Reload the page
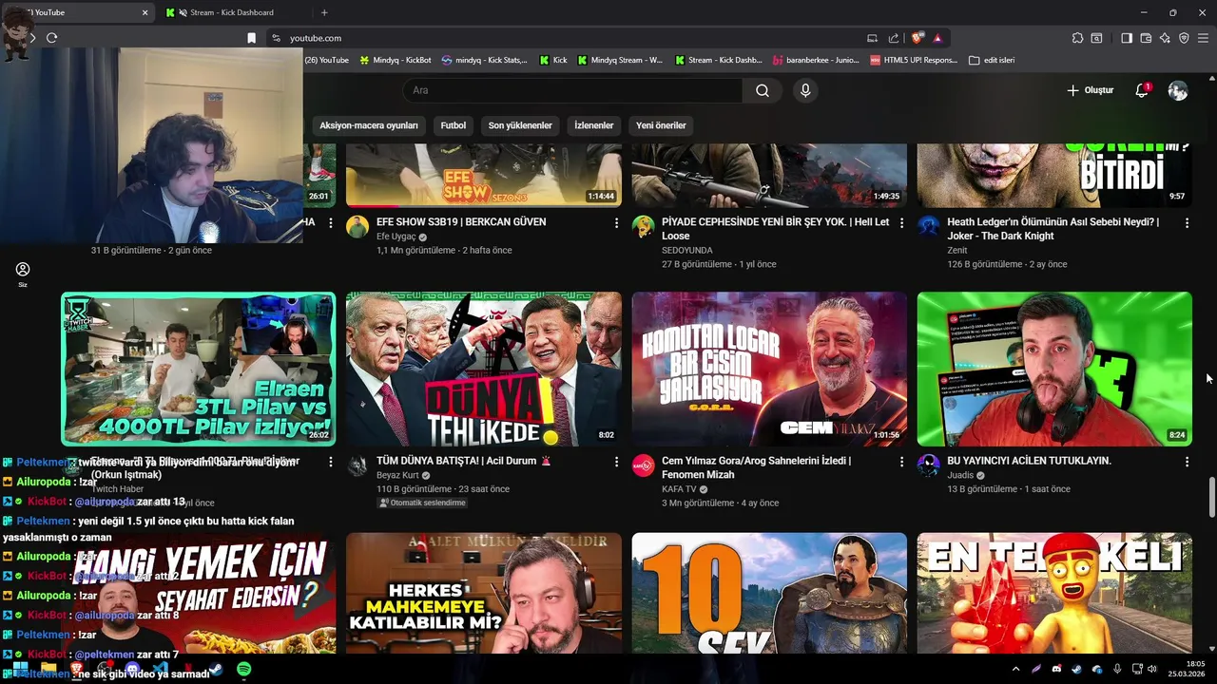 coord(52,38)
